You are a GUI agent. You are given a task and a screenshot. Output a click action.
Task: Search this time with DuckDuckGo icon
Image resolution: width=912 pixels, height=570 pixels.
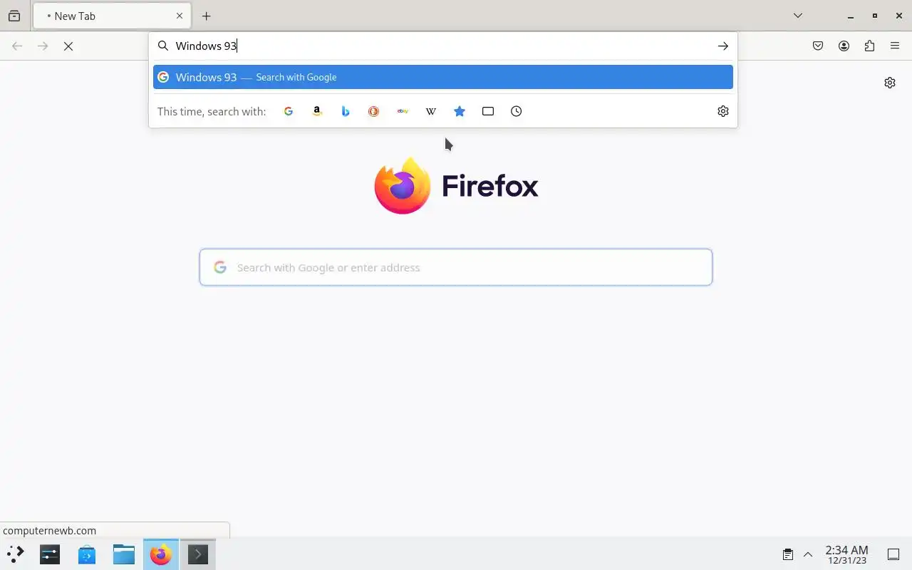(x=374, y=111)
